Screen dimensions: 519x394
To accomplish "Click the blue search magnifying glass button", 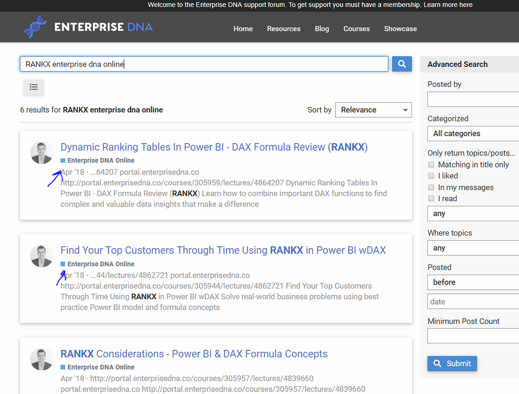I will (402, 63).
